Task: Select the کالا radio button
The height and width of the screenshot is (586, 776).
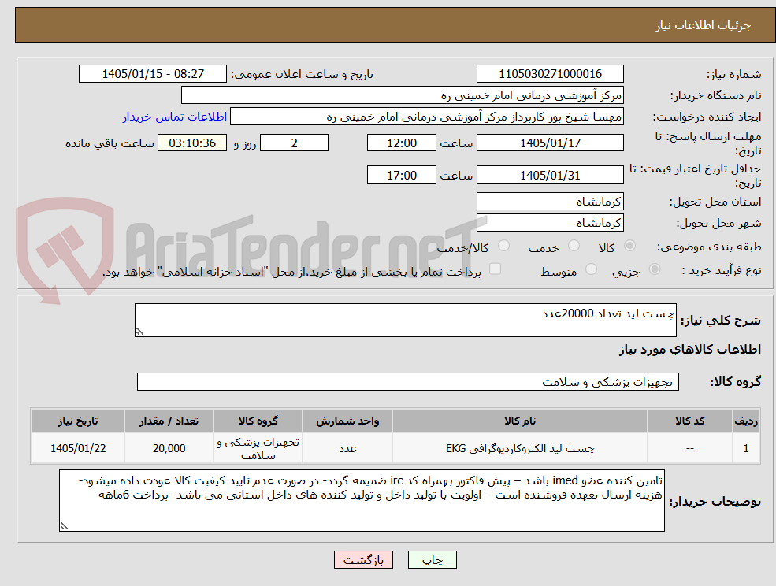Action: [630, 246]
